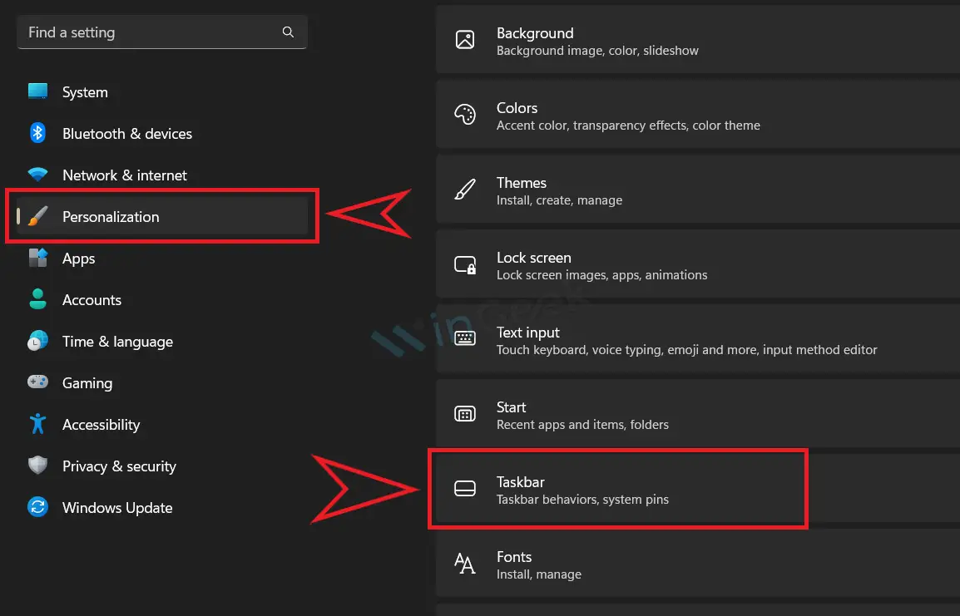Click the Text input keyboard icon
This screenshot has width=960, height=616.
click(x=465, y=338)
